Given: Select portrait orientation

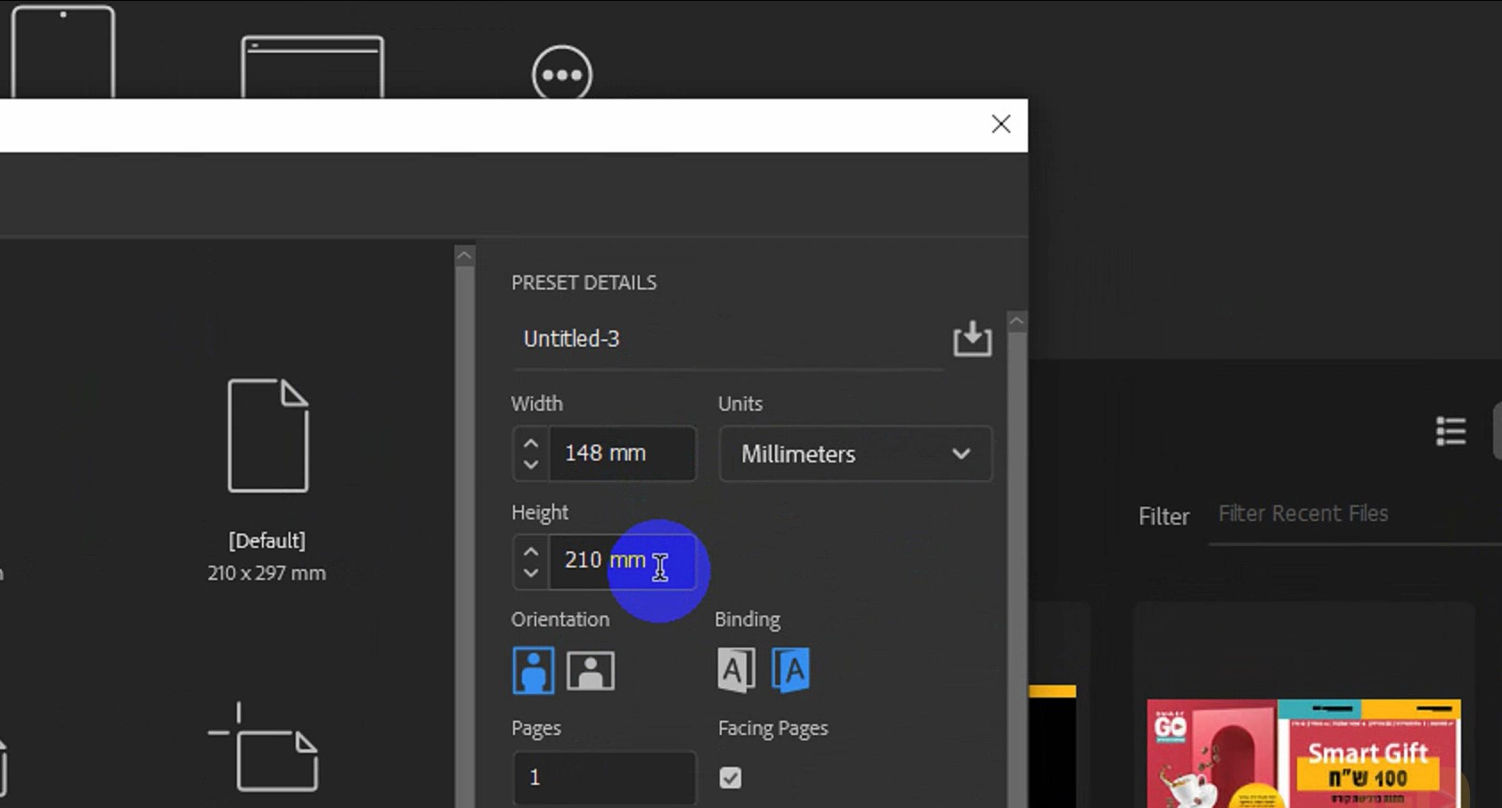Looking at the screenshot, I should click(533, 671).
